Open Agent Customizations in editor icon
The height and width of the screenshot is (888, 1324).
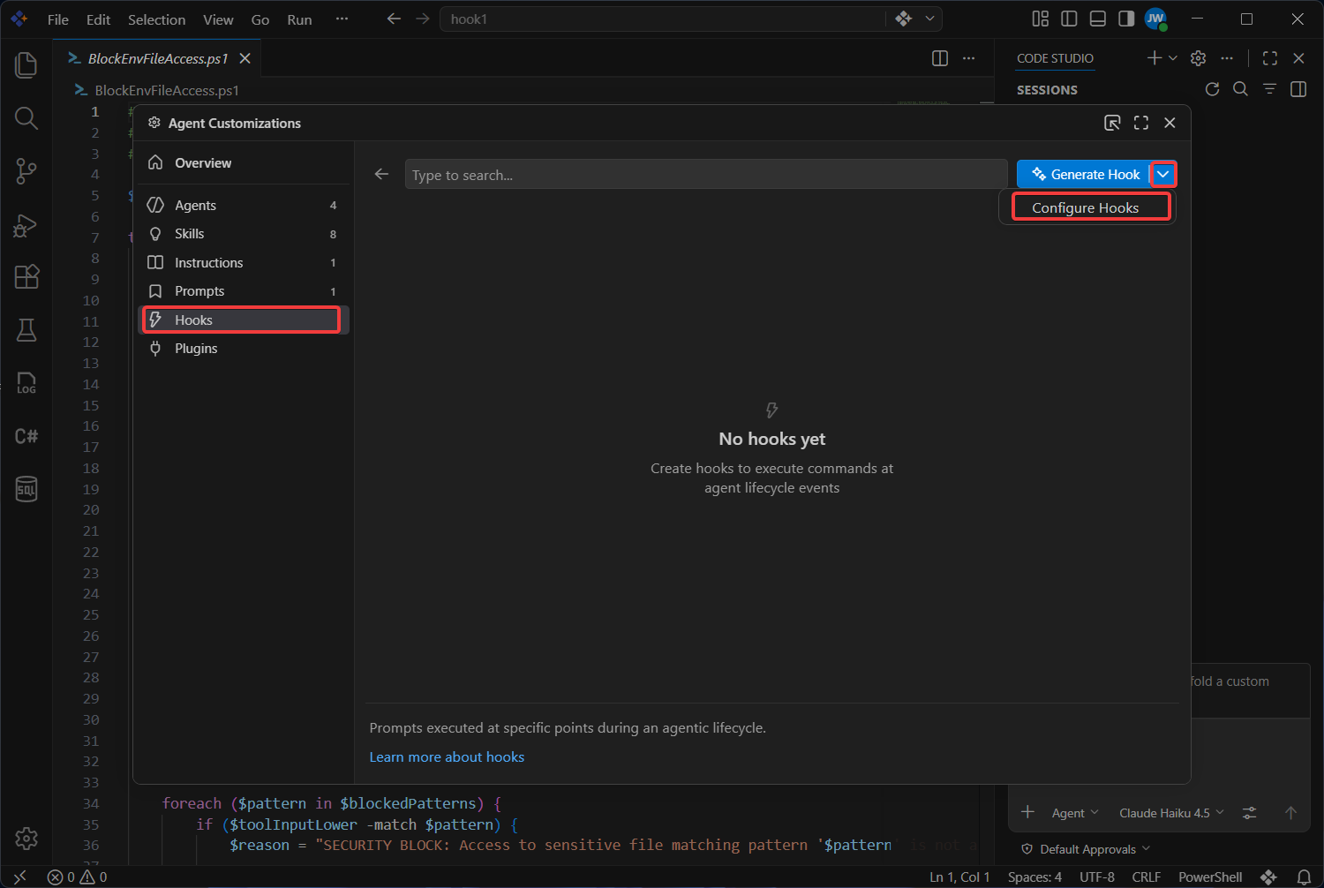pyautogui.click(x=1112, y=123)
